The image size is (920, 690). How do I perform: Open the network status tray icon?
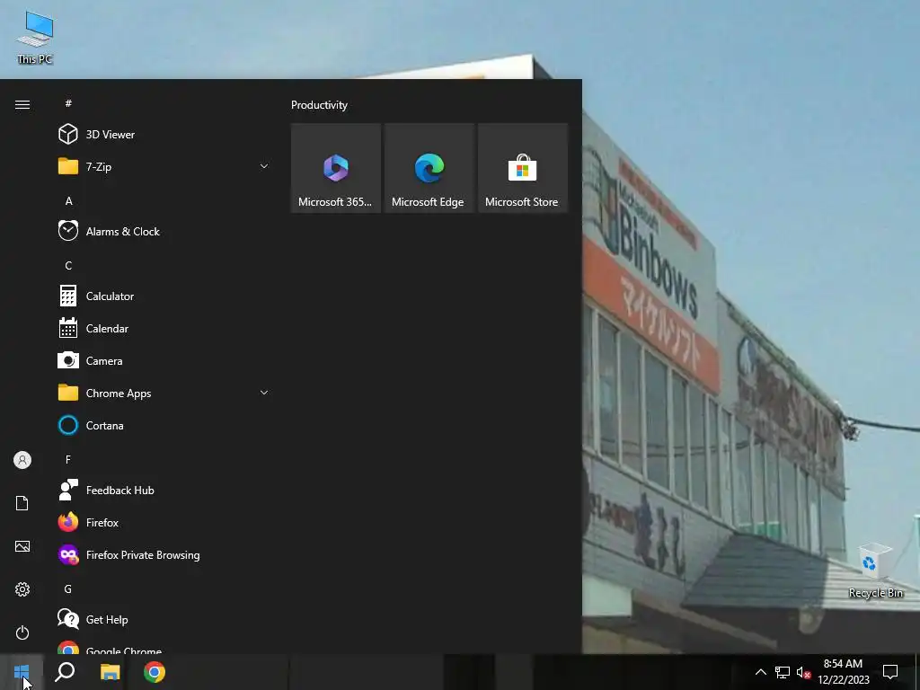point(783,672)
